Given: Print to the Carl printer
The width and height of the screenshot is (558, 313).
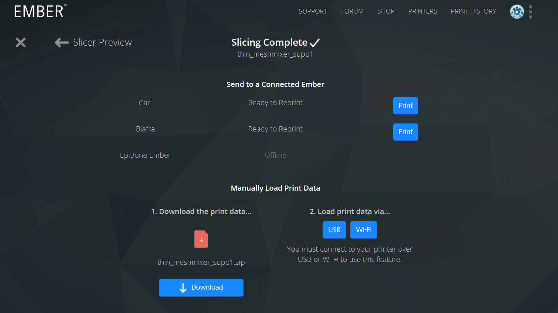Looking at the screenshot, I should pyautogui.click(x=406, y=106).
